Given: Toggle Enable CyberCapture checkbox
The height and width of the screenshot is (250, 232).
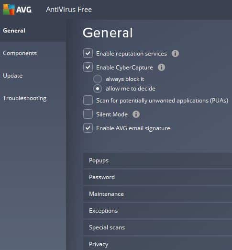Looking at the screenshot, I should [x=88, y=67].
